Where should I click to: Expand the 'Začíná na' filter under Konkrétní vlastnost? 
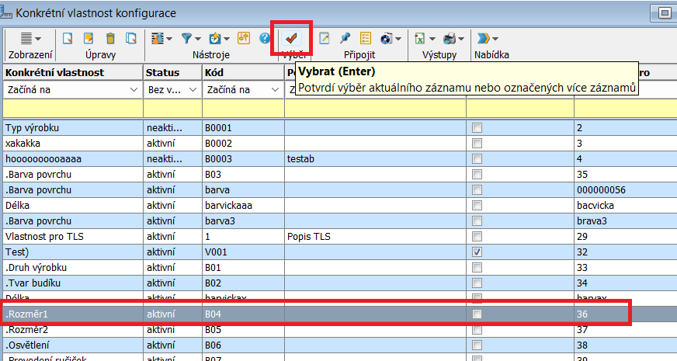134,90
